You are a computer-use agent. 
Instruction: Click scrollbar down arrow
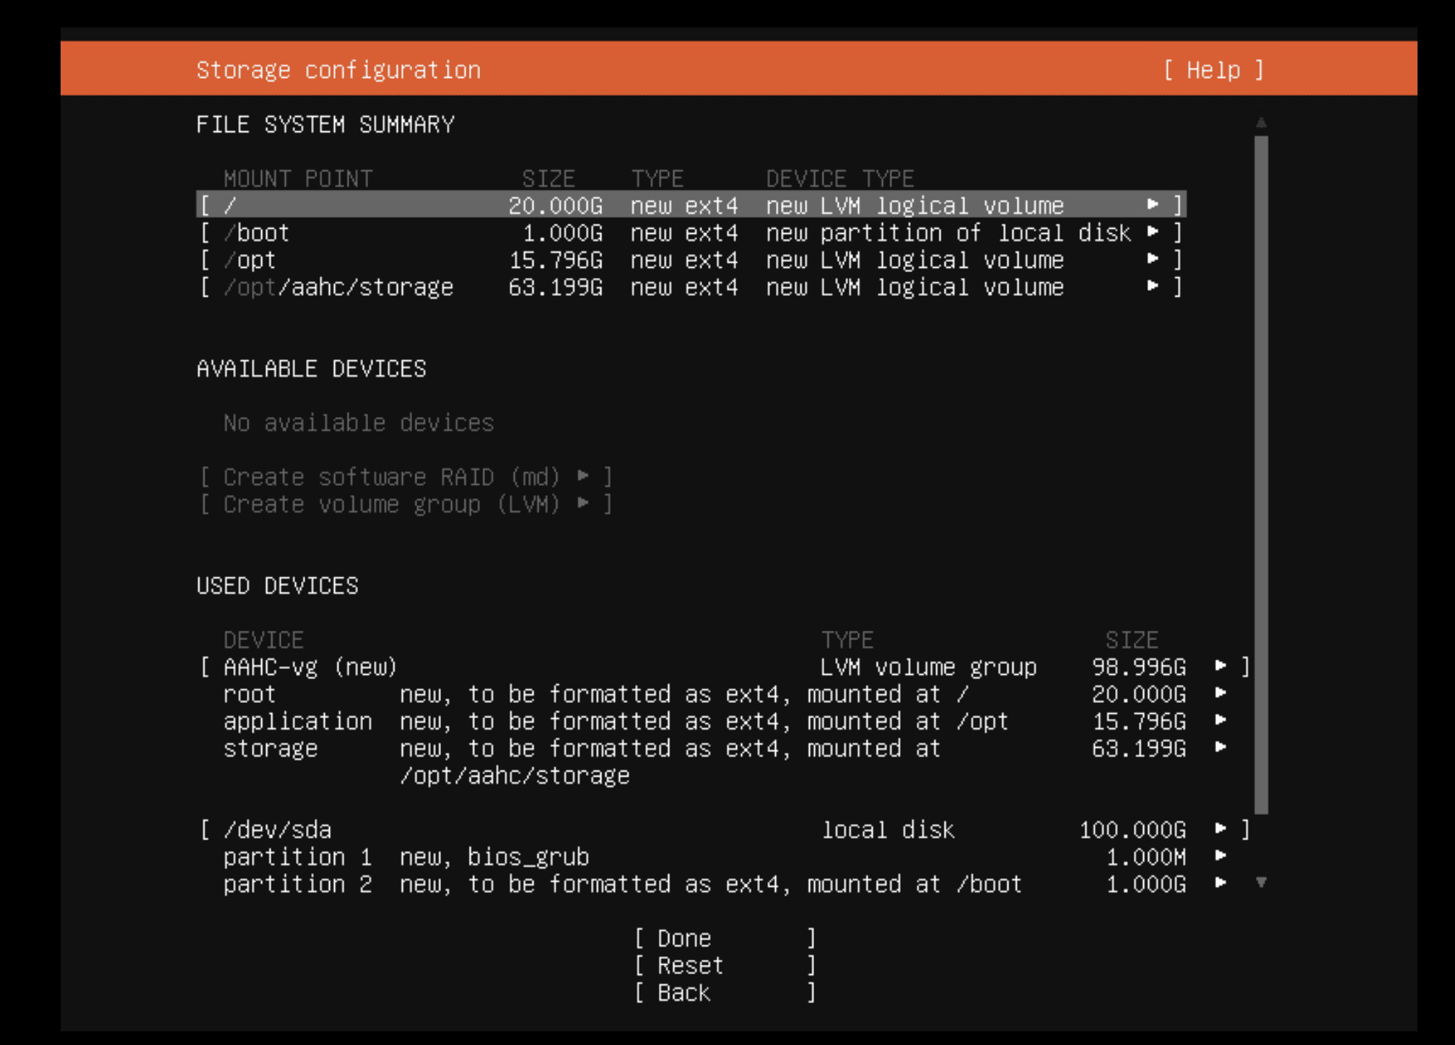click(x=1261, y=883)
